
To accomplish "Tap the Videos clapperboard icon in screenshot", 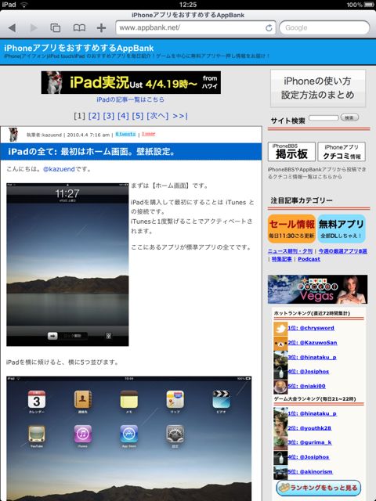I will pyautogui.click(x=221, y=399).
